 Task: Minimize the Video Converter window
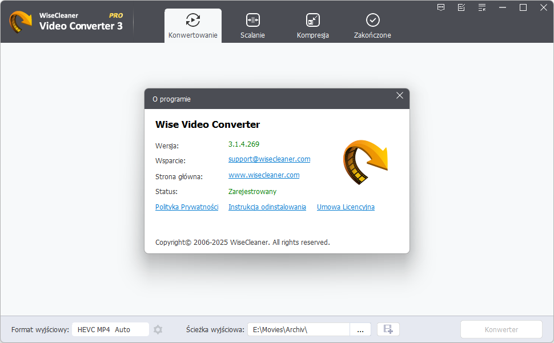[x=503, y=7]
